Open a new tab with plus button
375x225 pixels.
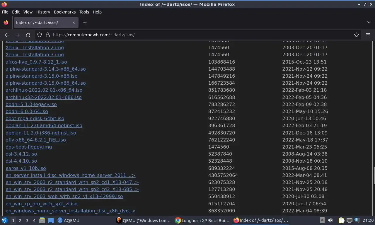[85, 23]
